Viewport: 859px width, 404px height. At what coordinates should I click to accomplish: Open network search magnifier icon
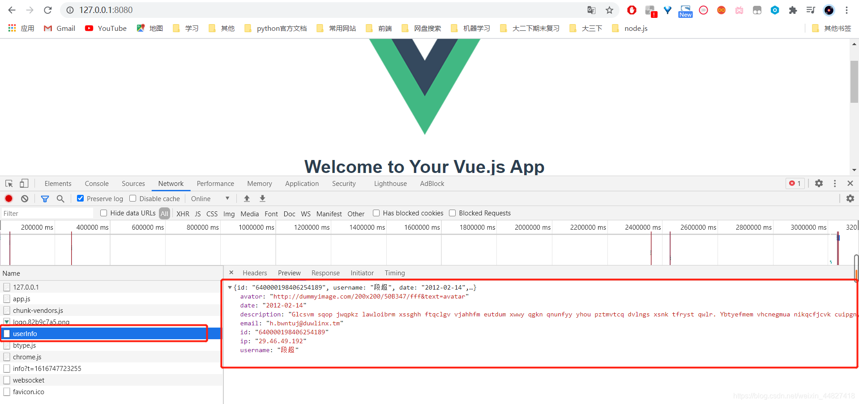60,198
